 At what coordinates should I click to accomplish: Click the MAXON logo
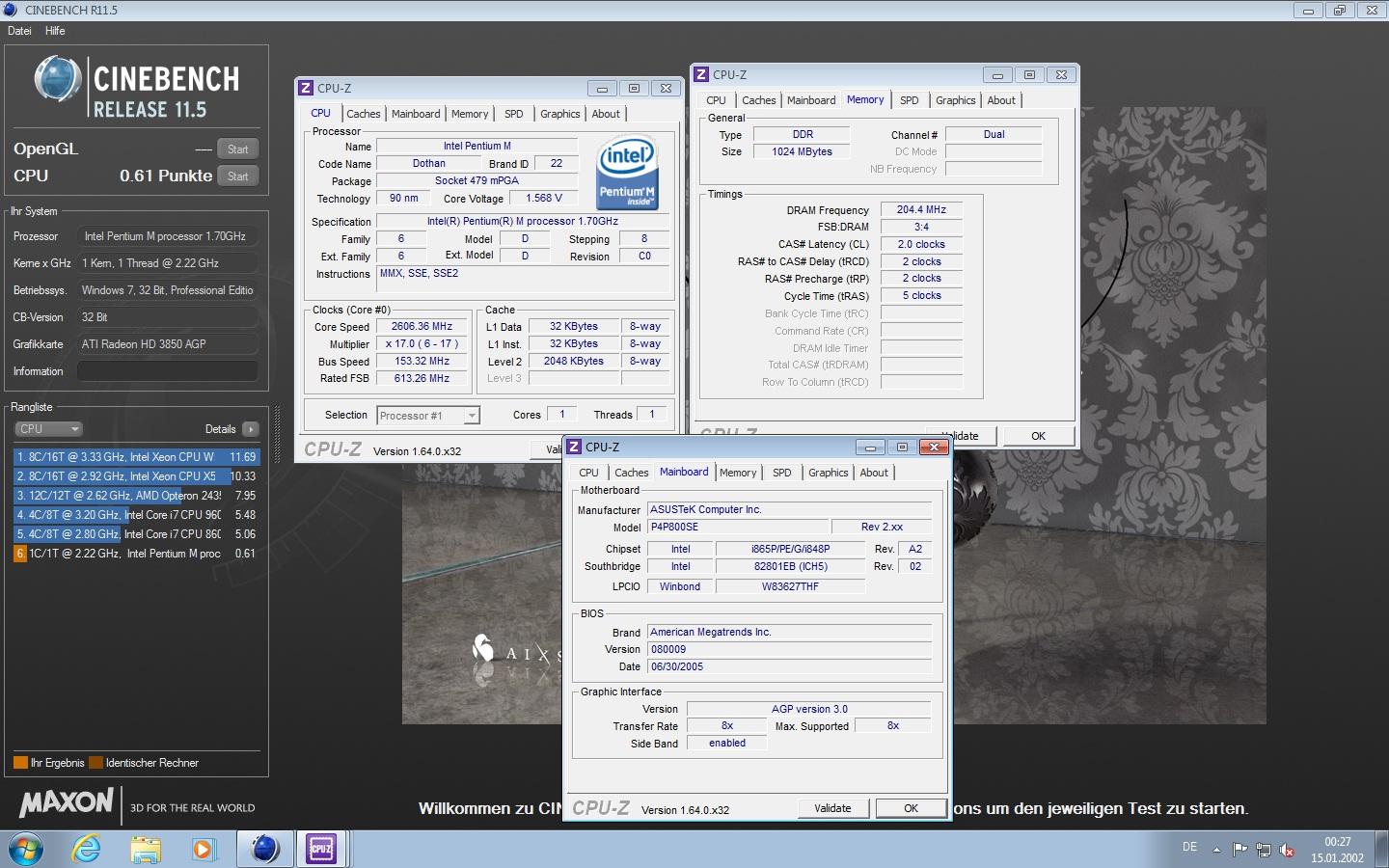pyautogui.click(x=67, y=802)
